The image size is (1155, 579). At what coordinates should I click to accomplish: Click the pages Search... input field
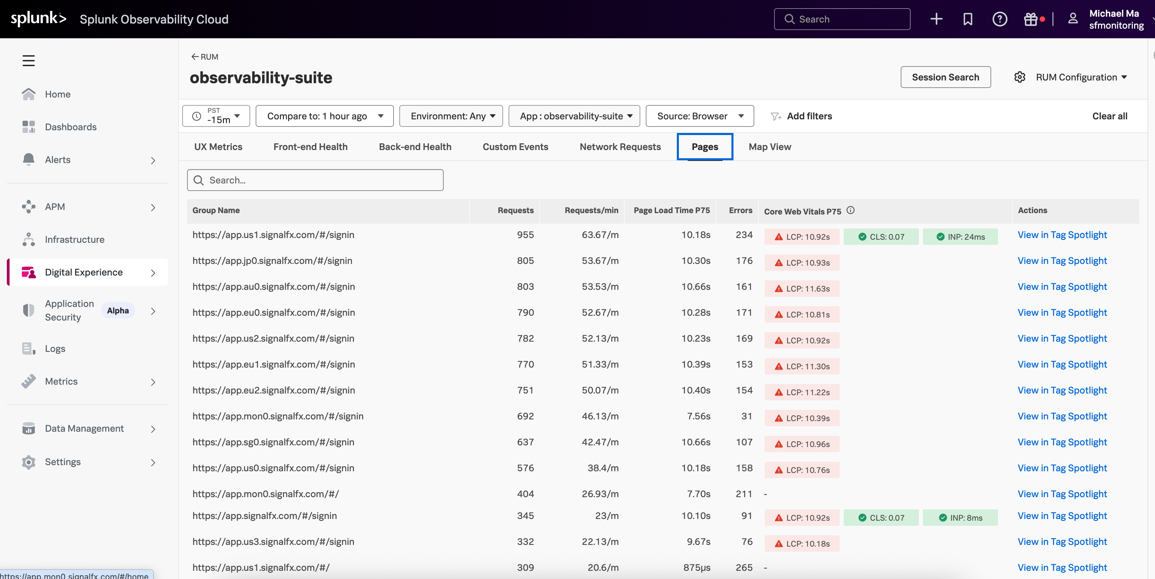pyautogui.click(x=315, y=180)
